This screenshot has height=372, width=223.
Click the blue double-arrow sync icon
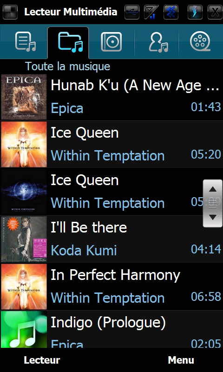coord(171,12)
